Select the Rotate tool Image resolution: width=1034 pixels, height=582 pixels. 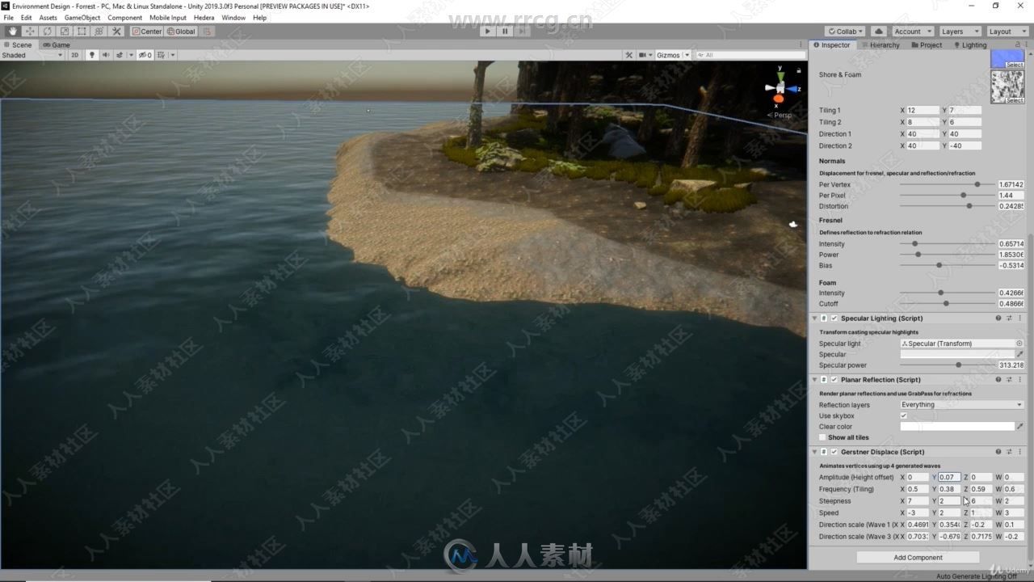pyautogui.click(x=48, y=32)
